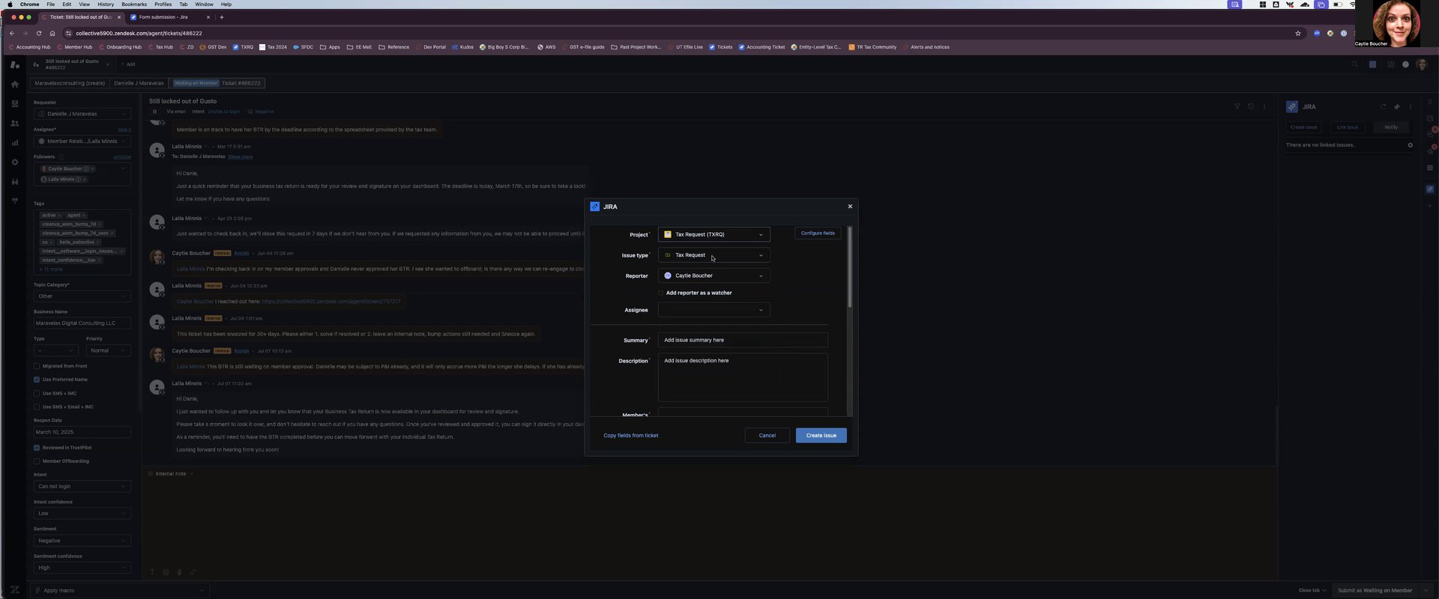
Task: Bookmark this page with star icon
Action: (x=1298, y=33)
